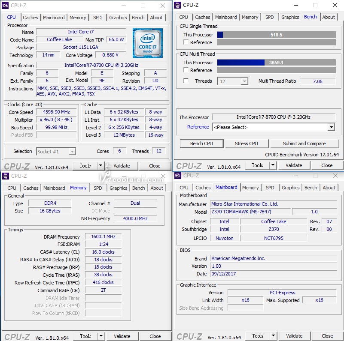Click the Code Name value Coffee Lake

[59, 39]
